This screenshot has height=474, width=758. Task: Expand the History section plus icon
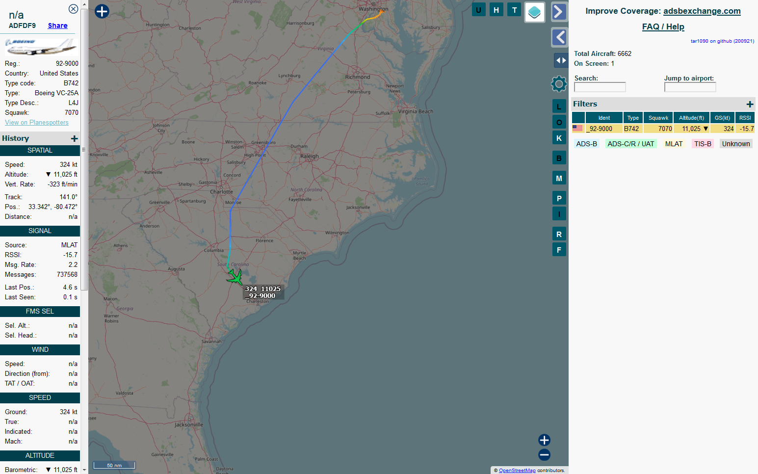click(x=75, y=138)
